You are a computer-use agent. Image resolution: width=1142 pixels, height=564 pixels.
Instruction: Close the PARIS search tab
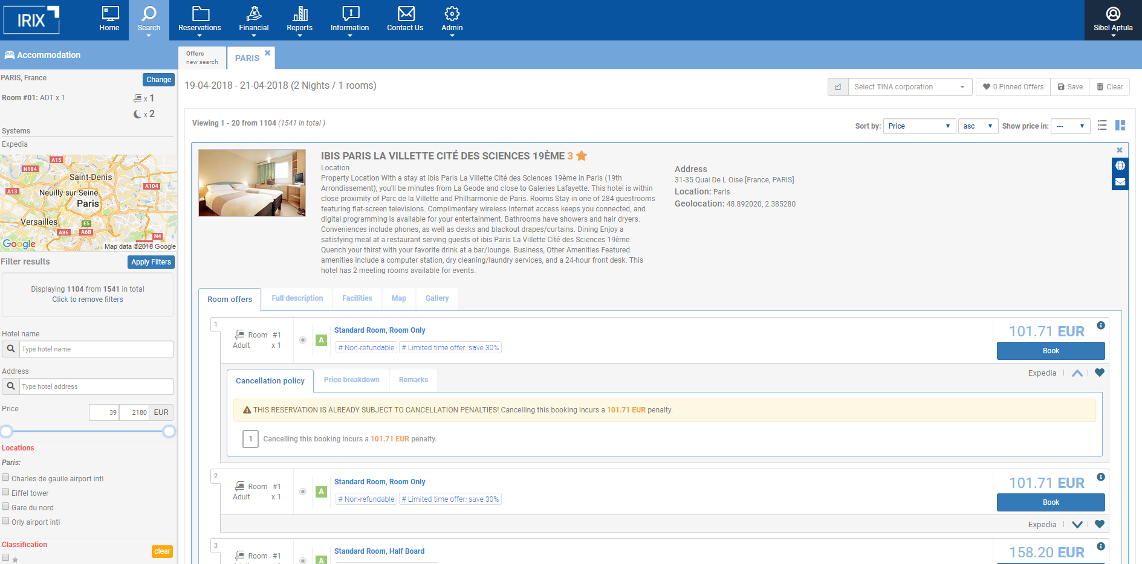267,53
